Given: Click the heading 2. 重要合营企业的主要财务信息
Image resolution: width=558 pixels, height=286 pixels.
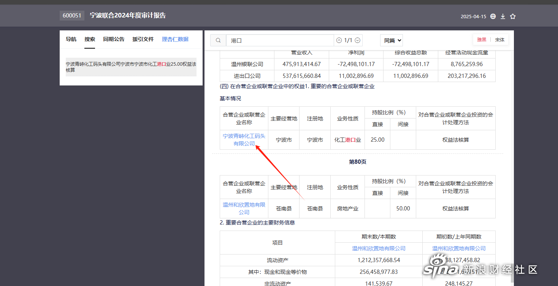Looking at the screenshot, I should coord(257,223).
